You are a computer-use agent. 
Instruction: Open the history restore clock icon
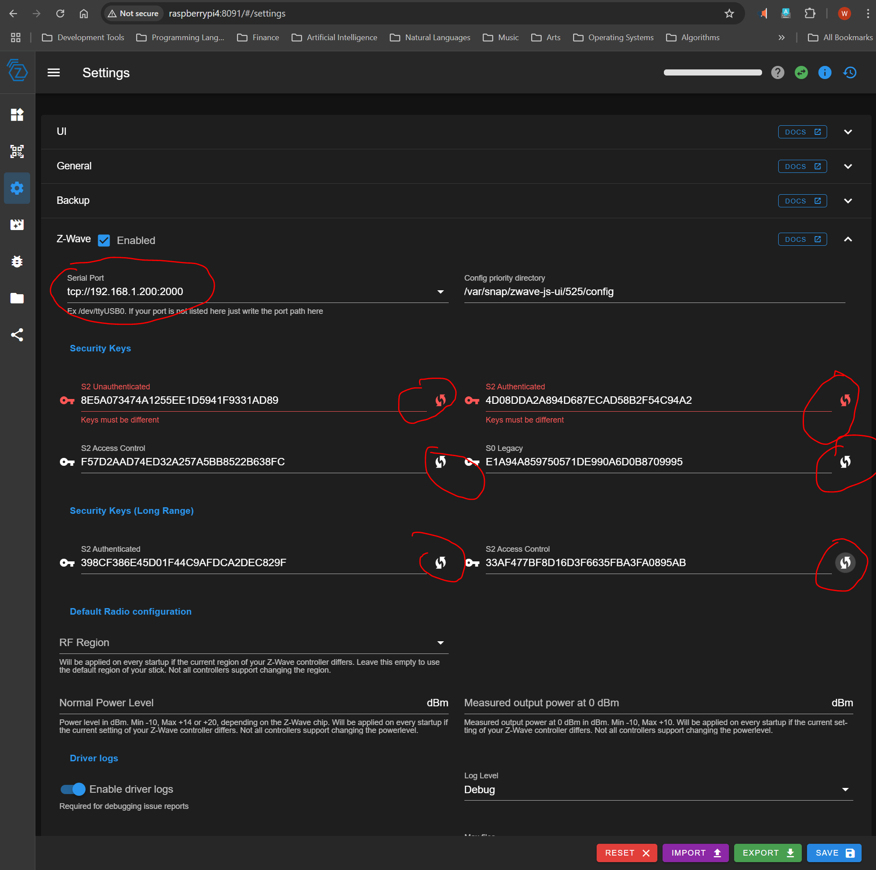[850, 72]
